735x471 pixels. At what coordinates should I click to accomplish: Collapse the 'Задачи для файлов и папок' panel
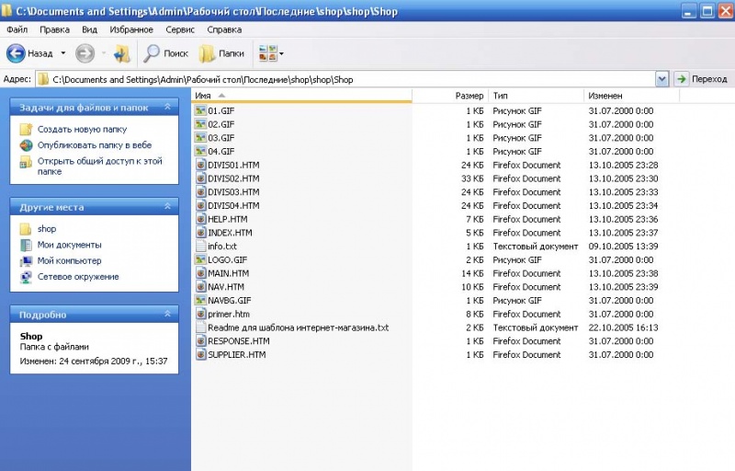[166, 108]
